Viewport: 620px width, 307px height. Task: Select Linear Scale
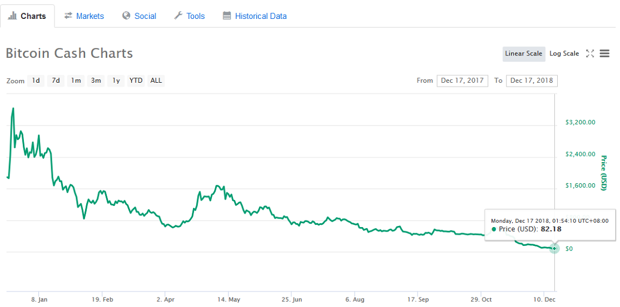(x=523, y=54)
